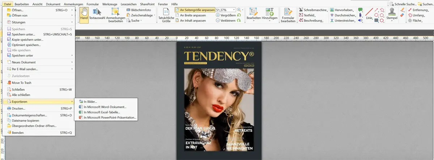Click Anmerkungen bearbeiten tool
Image resolution: width=434 pixels, height=160 pixels.
tap(115, 15)
